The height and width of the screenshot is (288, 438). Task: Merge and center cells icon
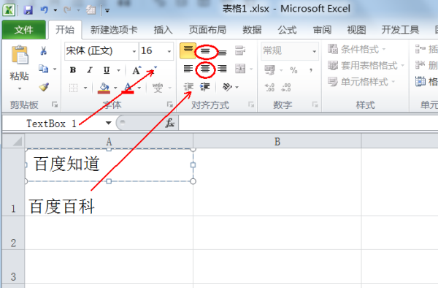(x=240, y=69)
